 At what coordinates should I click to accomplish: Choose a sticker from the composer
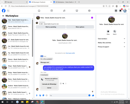point(43,95)
